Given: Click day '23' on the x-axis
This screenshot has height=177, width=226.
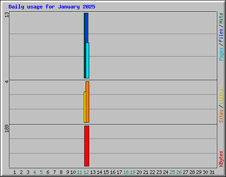Looking at the screenshot, I should coord(159,172).
